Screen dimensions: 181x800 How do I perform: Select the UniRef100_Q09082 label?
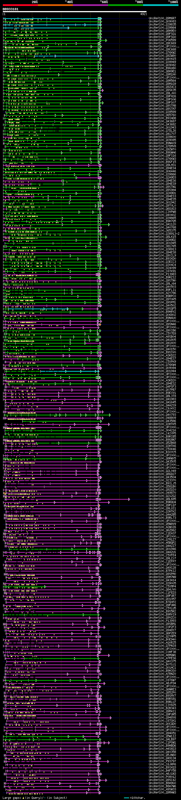pyautogui.click(x=162, y=65)
